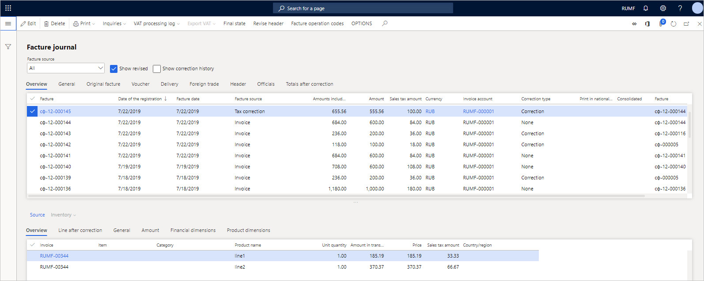Image resolution: width=704 pixels, height=281 pixels.
Task: Click the action pane search magnifier
Action: pyautogui.click(x=385, y=23)
